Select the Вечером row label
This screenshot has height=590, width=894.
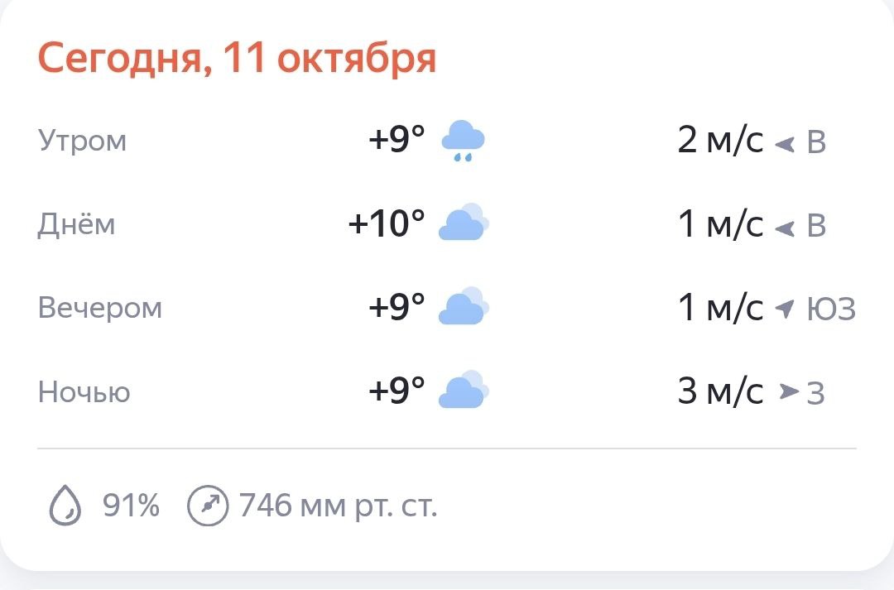[x=100, y=308]
